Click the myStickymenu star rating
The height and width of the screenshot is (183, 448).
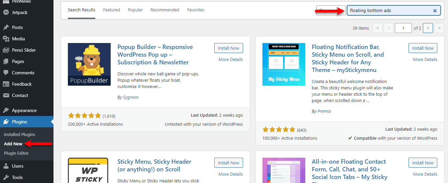click(278, 130)
